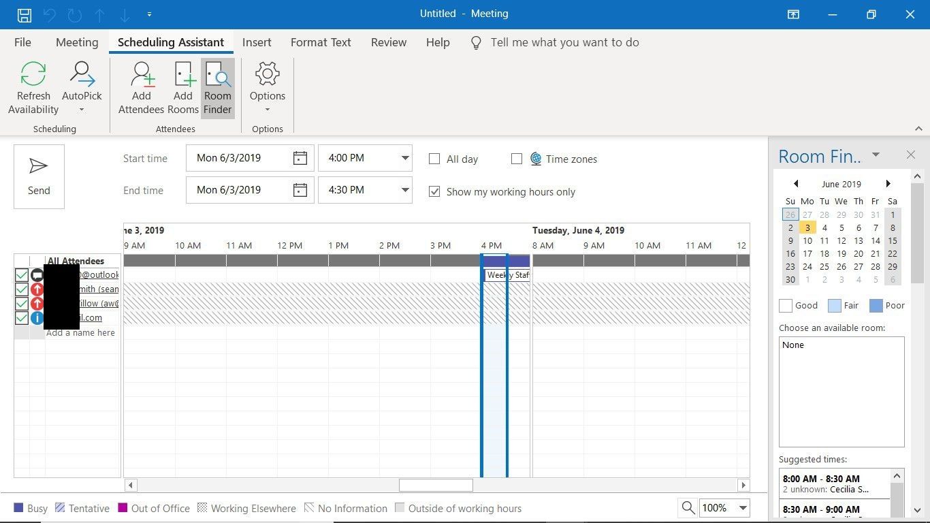Enable the All day checkbox
Screen dimensions: 930x523
click(434, 159)
